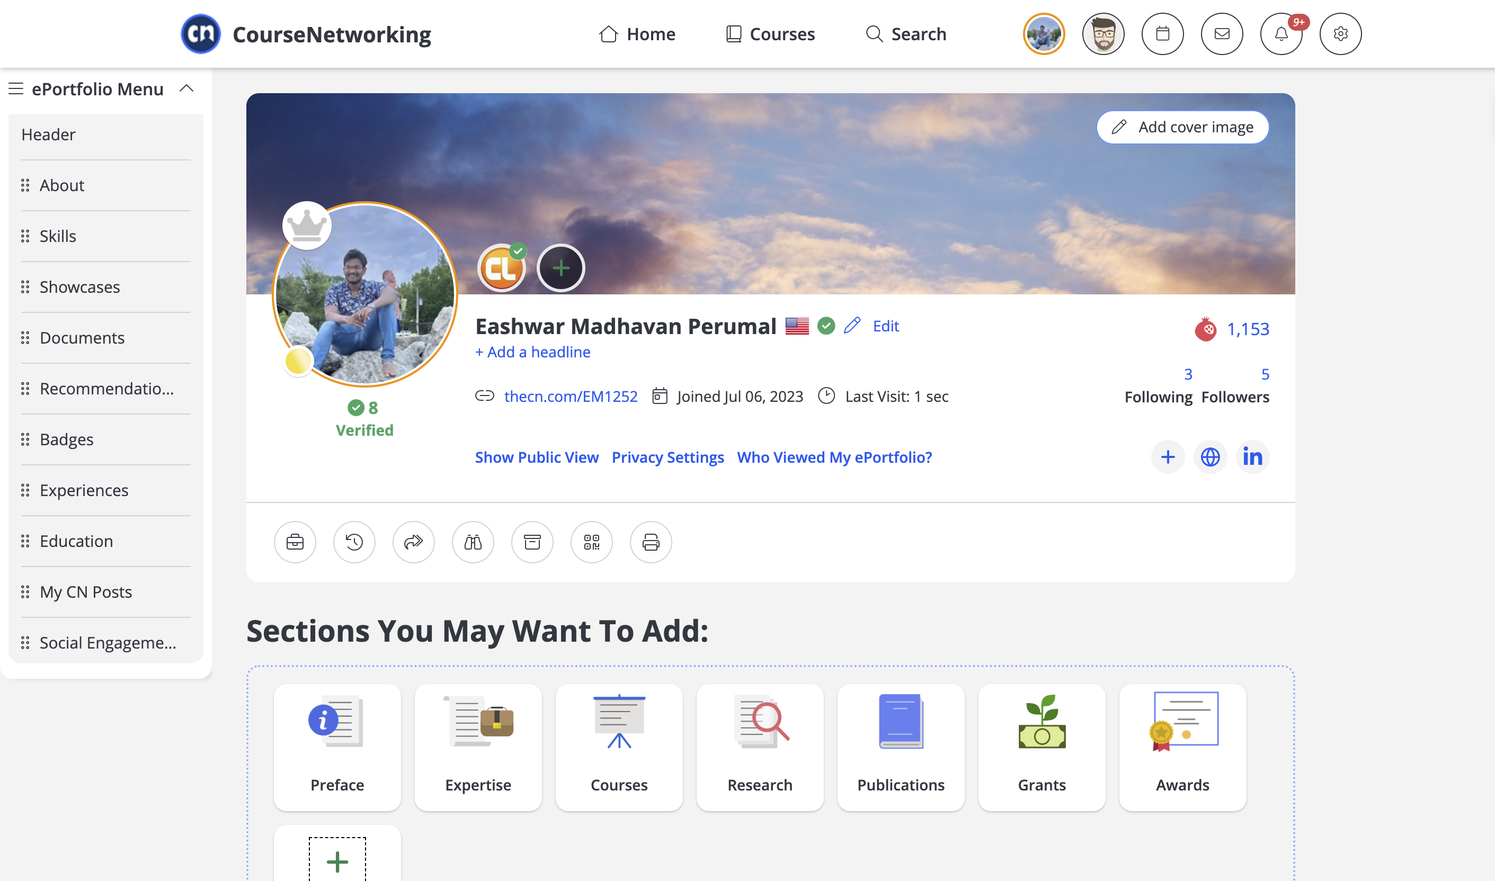
Task: Add the Research section card
Action: 760,748
